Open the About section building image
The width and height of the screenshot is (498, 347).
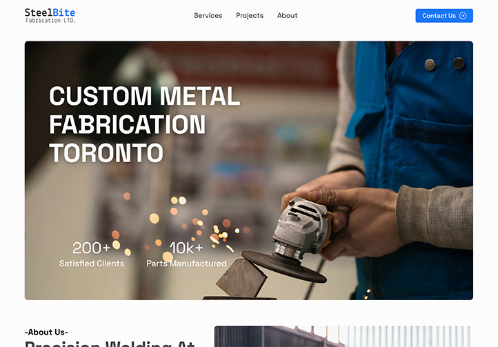(x=343, y=336)
